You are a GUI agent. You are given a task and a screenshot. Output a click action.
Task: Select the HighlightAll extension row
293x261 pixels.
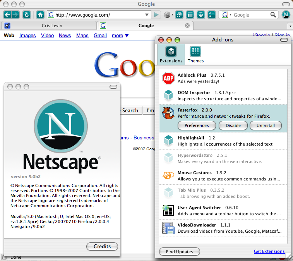(223, 141)
